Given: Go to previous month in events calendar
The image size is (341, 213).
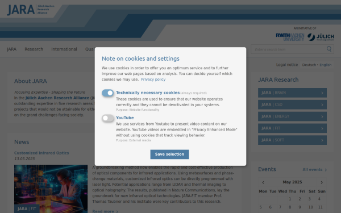Looking at the screenshot, I should (263, 182).
